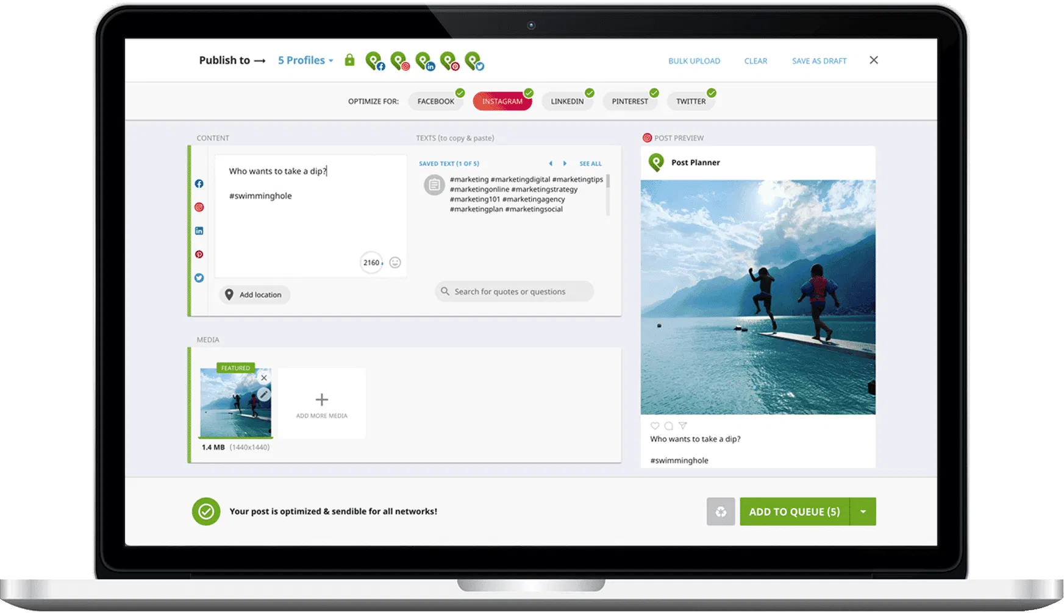Select the Facebook icon in content sidebar
Screen dimensions: 1064x613
[x=199, y=183]
